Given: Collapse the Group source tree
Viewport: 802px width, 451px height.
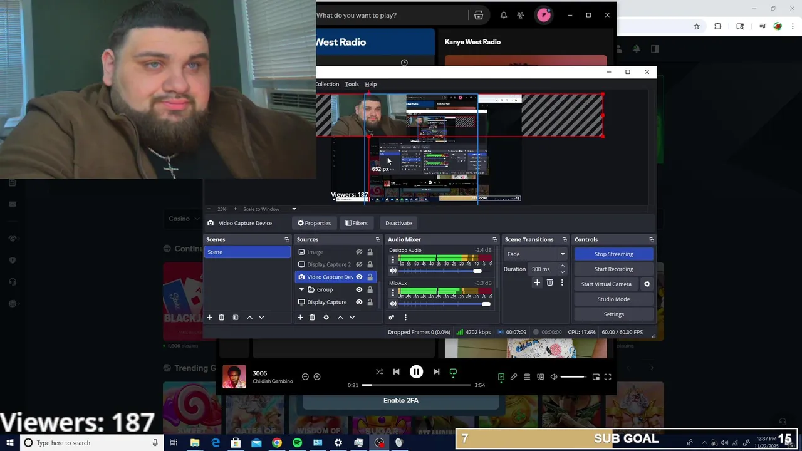Looking at the screenshot, I should click(301, 289).
